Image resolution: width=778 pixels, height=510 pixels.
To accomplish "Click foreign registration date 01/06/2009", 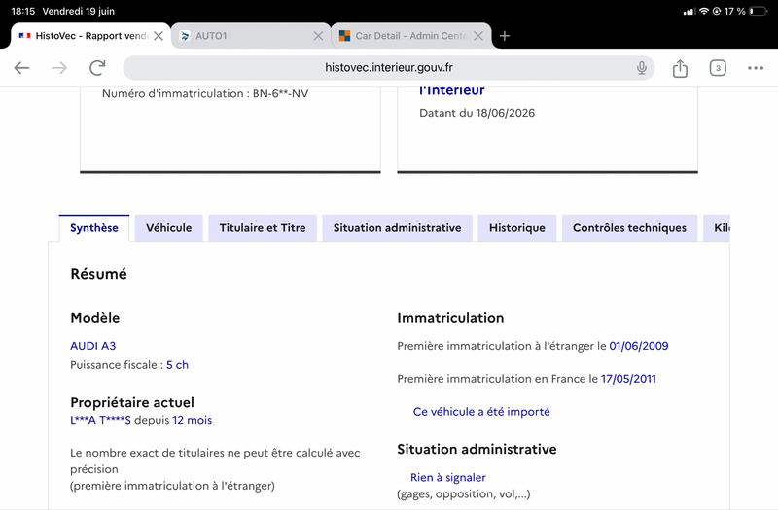I will coord(639,346).
